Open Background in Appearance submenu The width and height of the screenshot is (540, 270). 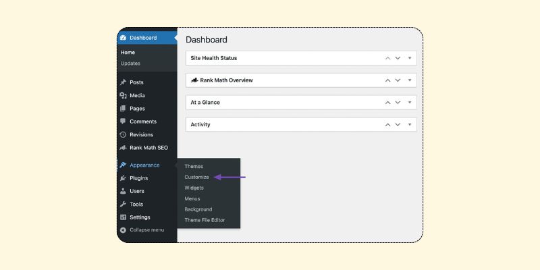(x=198, y=209)
